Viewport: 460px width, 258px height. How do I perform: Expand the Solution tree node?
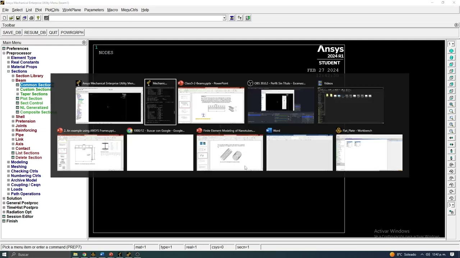pyautogui.click(x=4, y=199)
